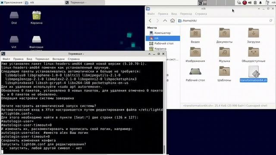Open the terminal Вид menu

tap(29, 59)
